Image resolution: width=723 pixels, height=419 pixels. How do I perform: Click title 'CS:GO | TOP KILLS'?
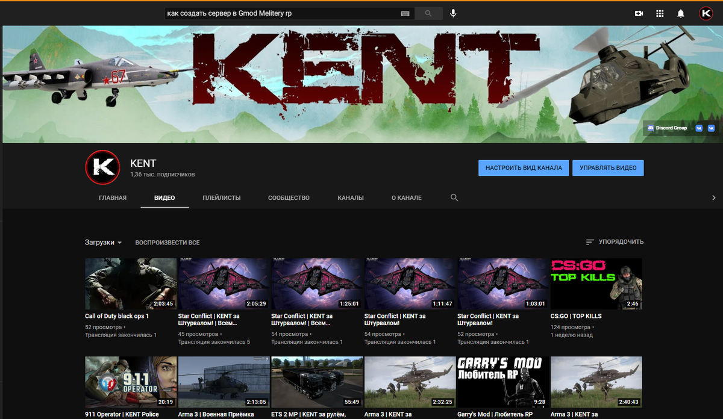pos(576,316)
